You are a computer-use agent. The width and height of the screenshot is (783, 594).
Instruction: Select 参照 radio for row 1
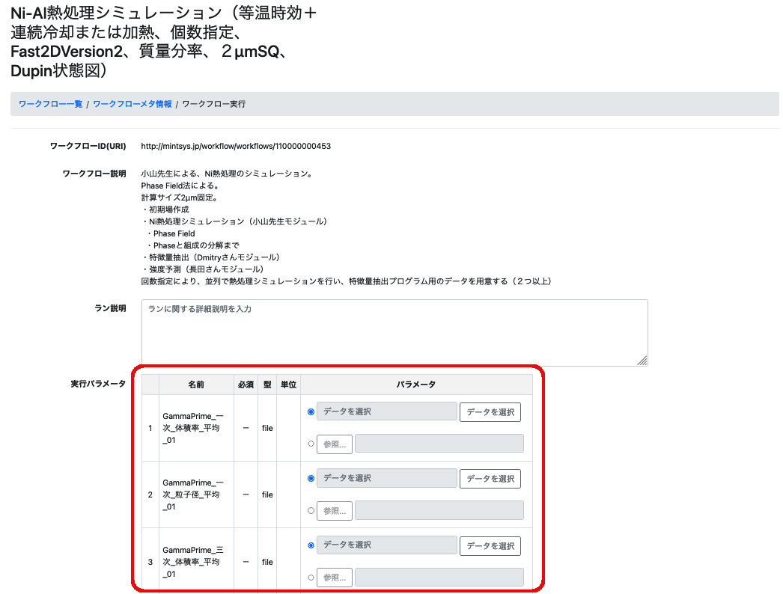click(311, 444)
